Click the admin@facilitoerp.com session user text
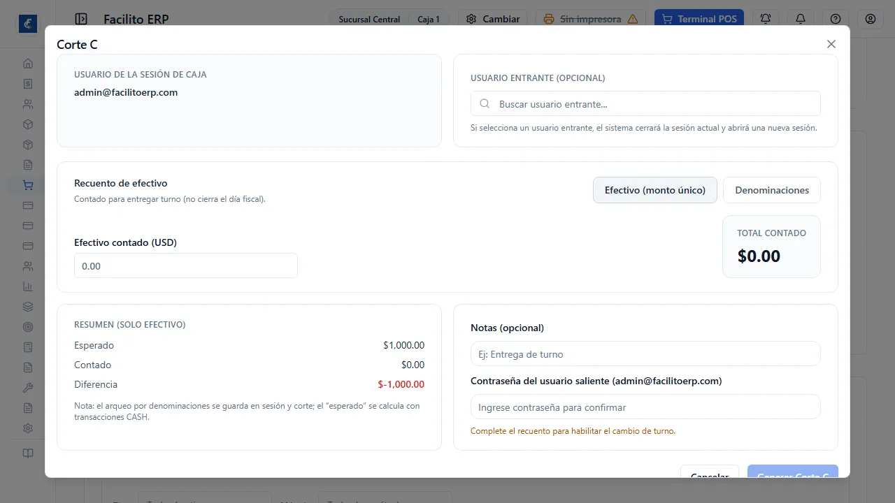Screen dimensions: 895x503 [126, 92]
